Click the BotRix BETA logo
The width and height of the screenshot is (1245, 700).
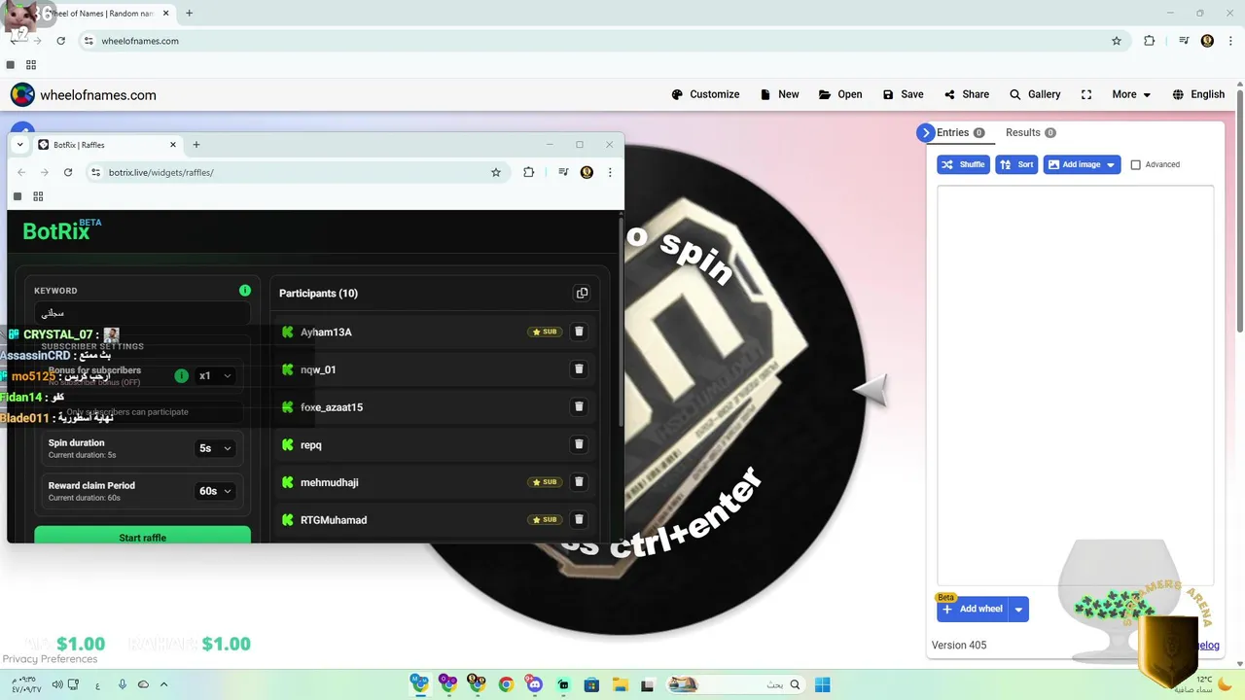point(61,231)
